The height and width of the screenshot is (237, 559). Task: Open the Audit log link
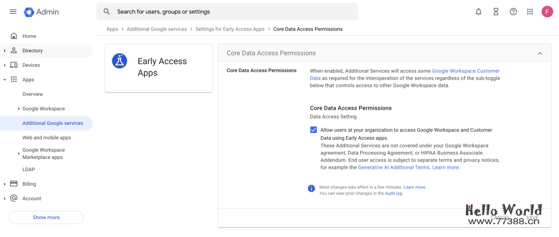pyautogui.click(x=393, y=194)
